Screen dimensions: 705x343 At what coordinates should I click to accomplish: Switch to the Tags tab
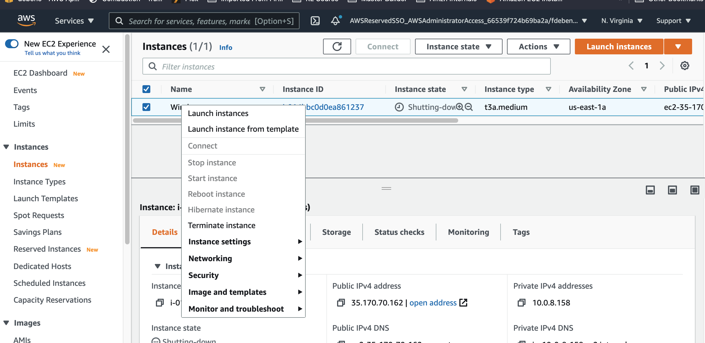point(521,232)
